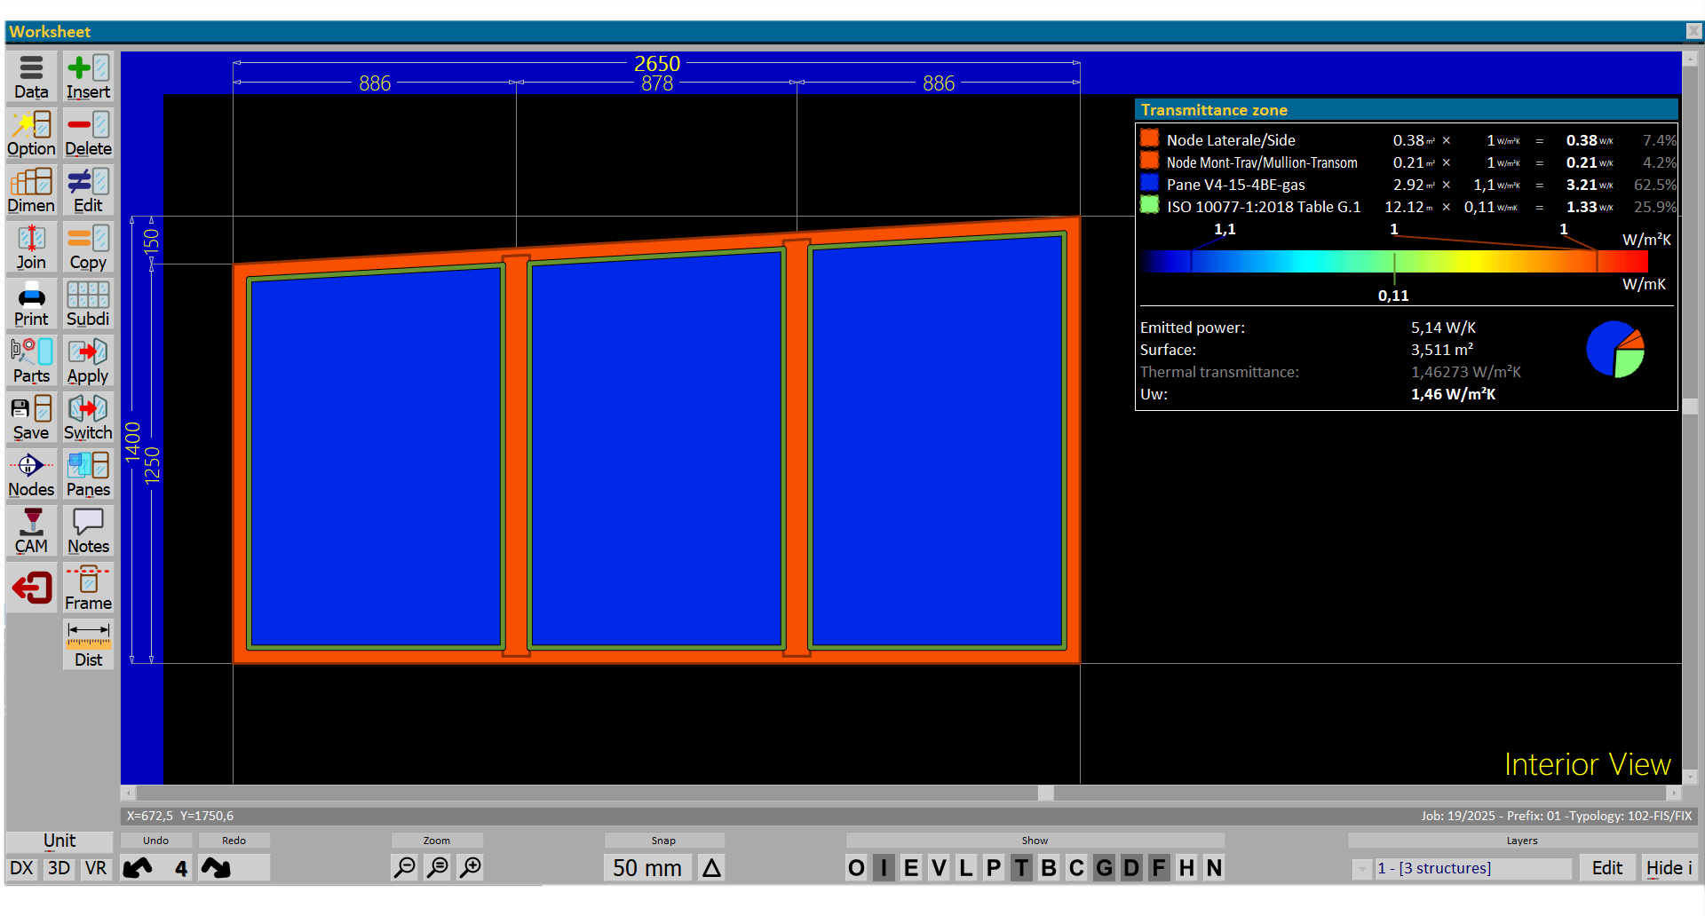Click the transmittance color gradient bar
Image resolution: width=1705 pixels, height=916 pixels.
click(1394, 261)
